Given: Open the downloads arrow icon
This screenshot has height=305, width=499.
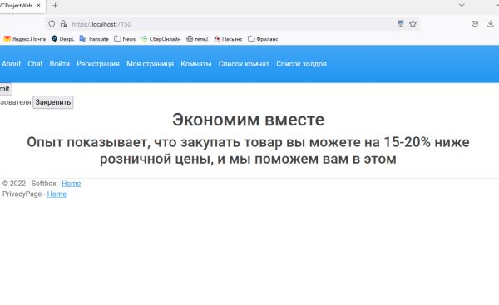Looking at the screenshot, I should coord(491,24).
